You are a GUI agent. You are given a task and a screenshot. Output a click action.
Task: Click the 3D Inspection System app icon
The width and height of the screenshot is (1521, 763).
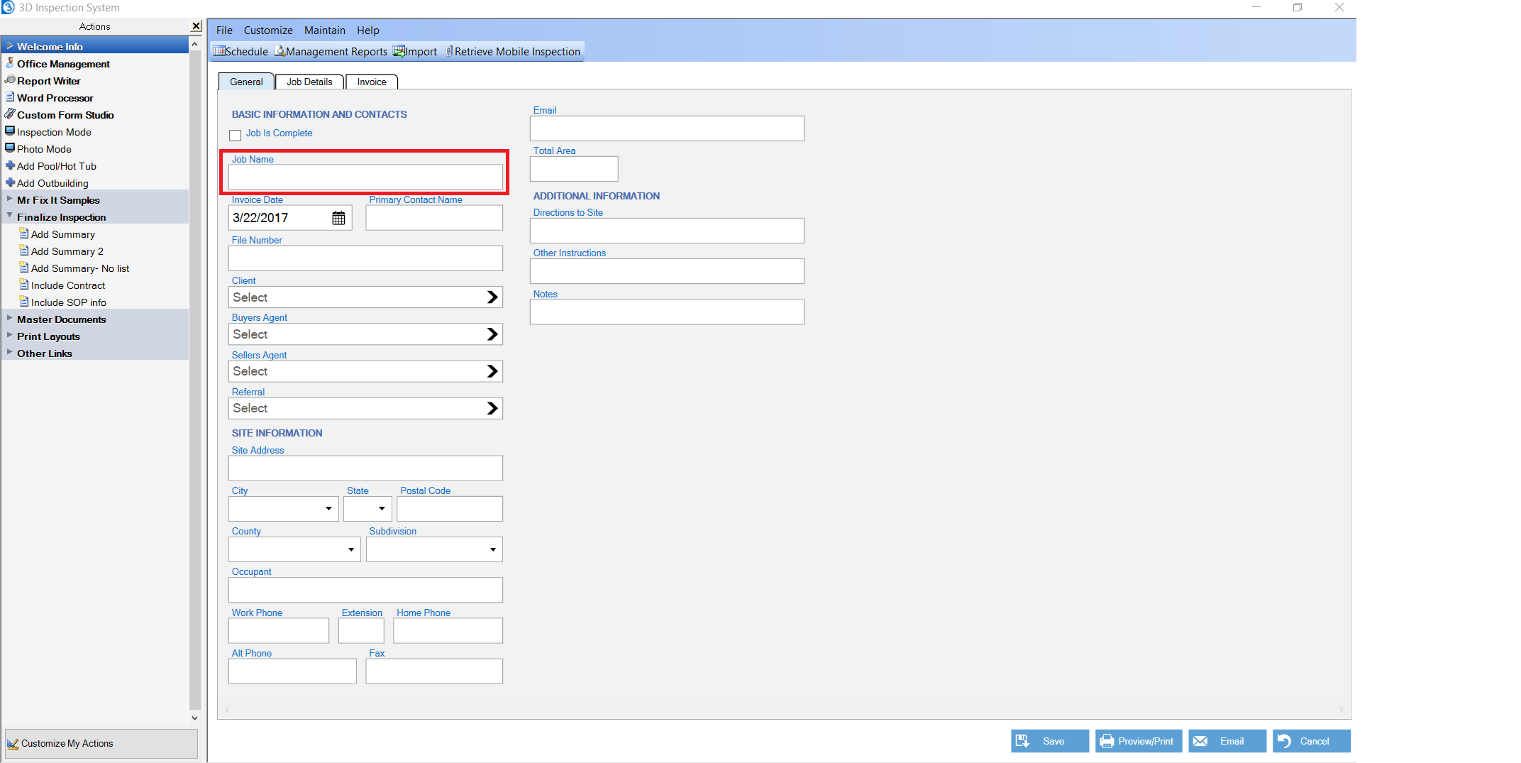pyautogui.click(x=8, y=7)
